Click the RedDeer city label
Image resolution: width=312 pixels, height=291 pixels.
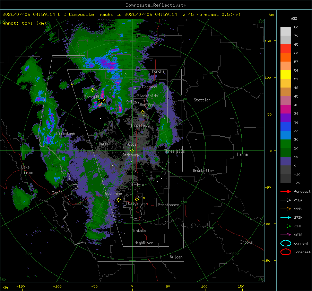point(147,105)
